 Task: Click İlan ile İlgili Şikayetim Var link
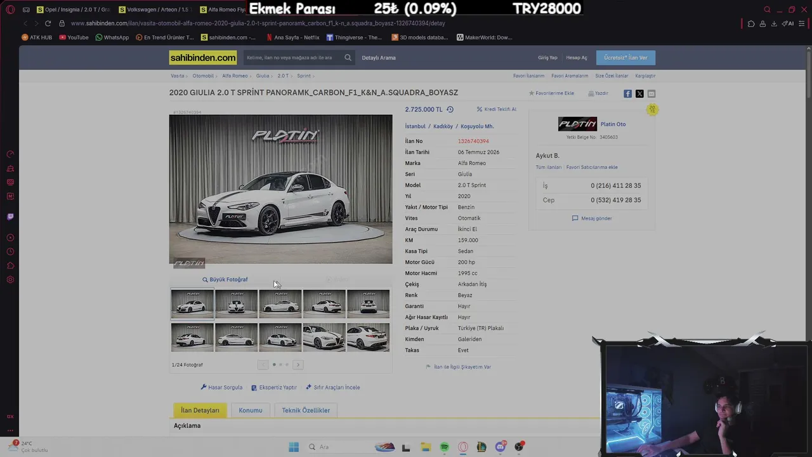pos(459,367)
